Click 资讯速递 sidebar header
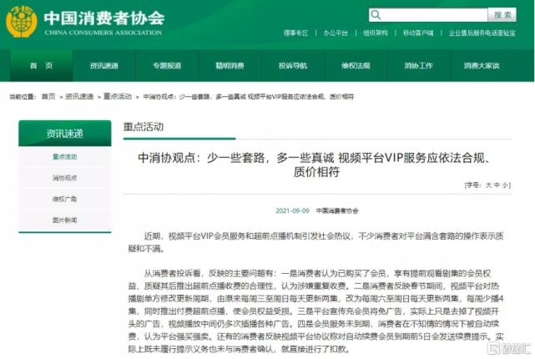Screen dimensions: 535x359 click(65, 133)
